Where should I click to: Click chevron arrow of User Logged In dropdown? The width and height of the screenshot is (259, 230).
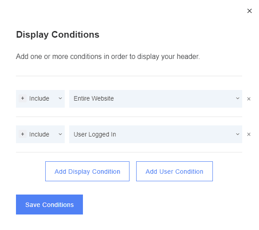(238, 134)
